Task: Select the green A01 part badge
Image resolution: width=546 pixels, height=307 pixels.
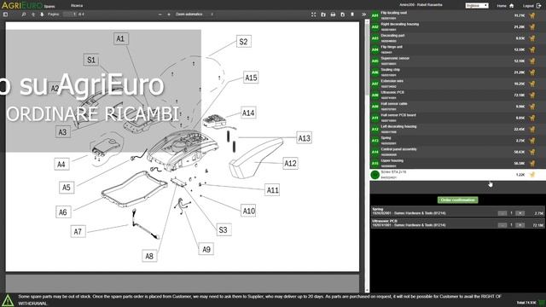Action: 375,15
